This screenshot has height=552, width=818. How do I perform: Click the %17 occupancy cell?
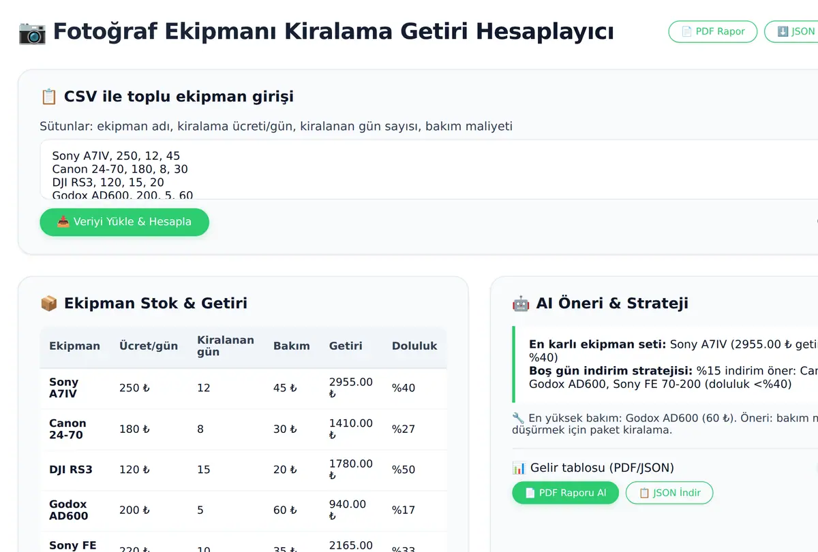coord(404,510)
